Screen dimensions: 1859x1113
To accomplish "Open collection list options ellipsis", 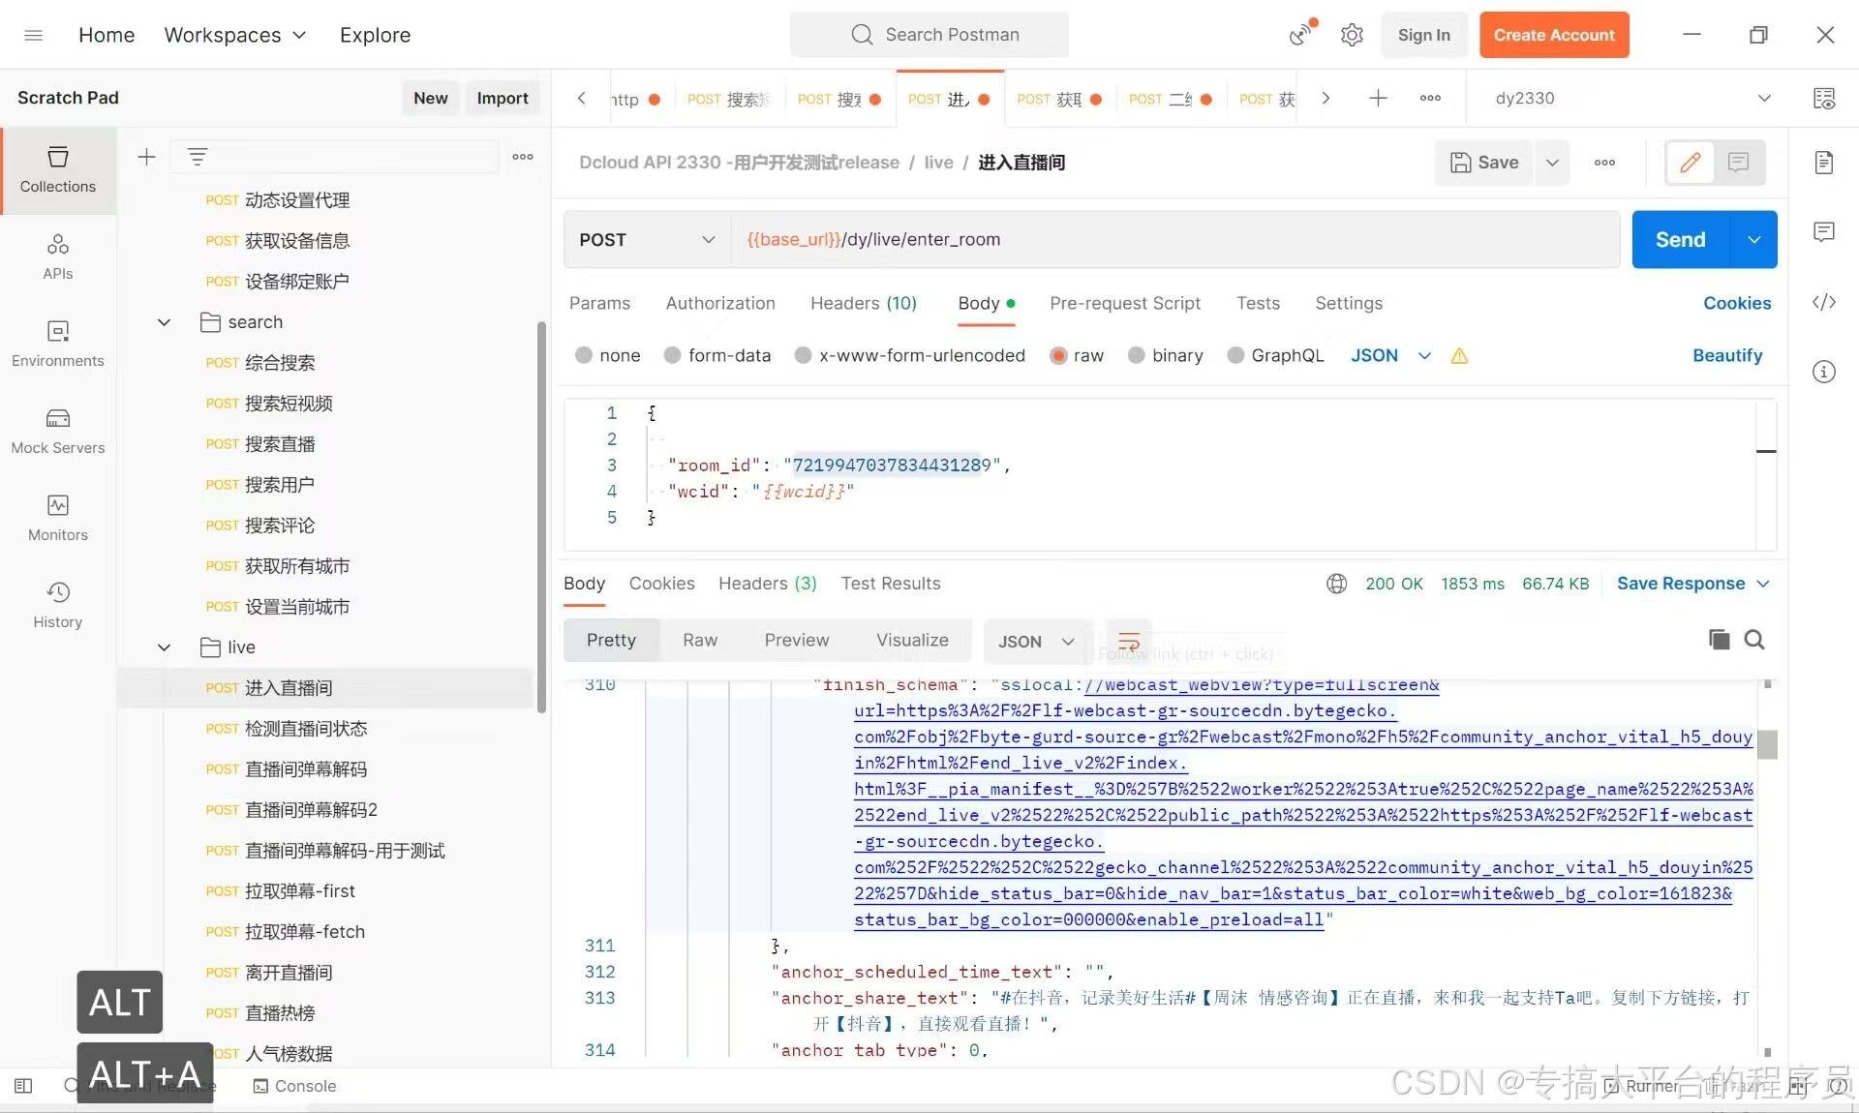I will pyautogui.click(x=523, y=157).
